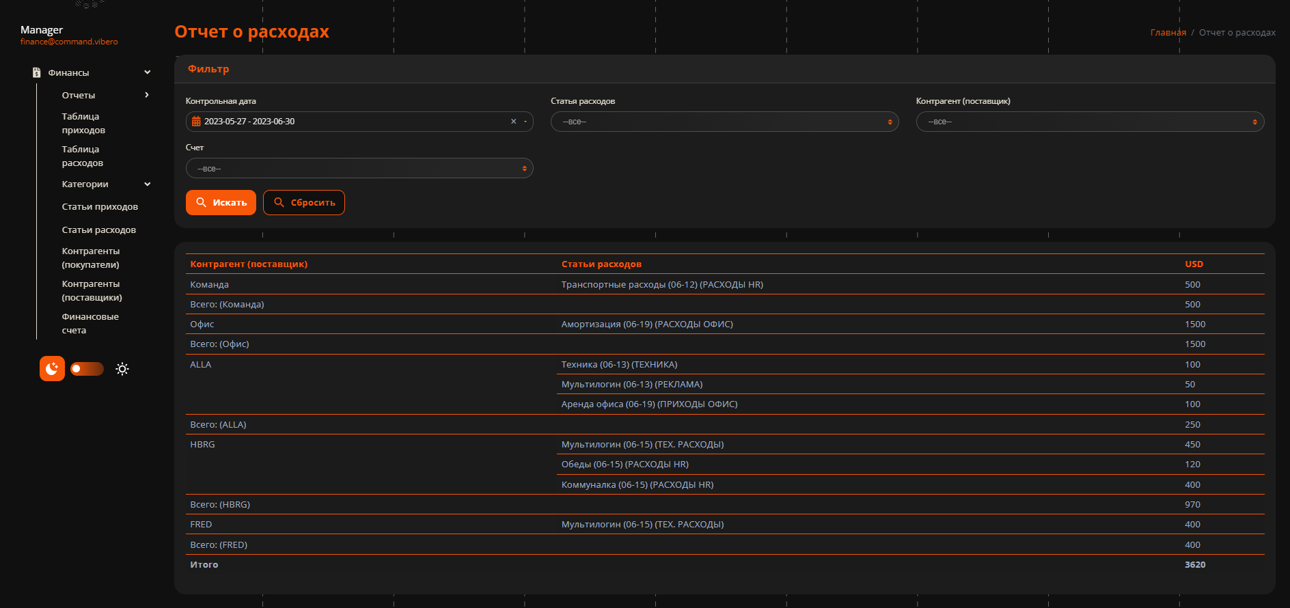Click Всего: (FRED) row

pos(725,544)
